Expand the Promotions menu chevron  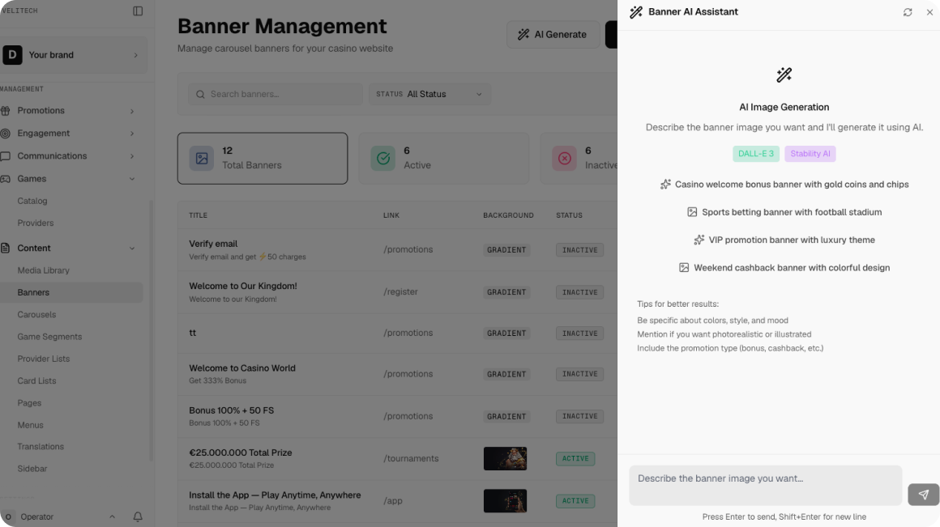tap(132, 112)
